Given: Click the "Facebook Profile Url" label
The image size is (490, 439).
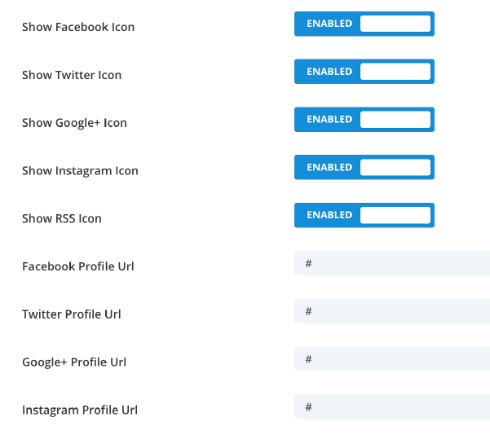Looking at the screenshot, I should 78,266.
